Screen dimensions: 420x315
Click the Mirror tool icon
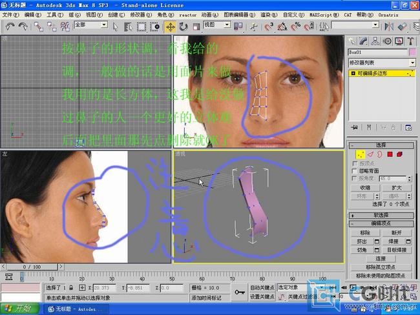click(x=389, y=26)
